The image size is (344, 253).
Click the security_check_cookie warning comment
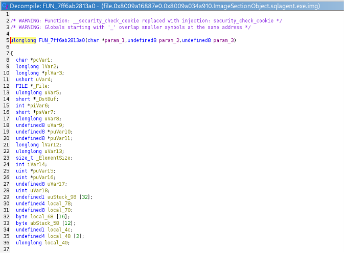146,21
